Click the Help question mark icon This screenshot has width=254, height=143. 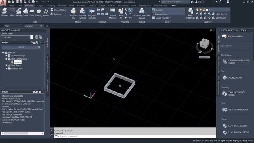(228, 2)
